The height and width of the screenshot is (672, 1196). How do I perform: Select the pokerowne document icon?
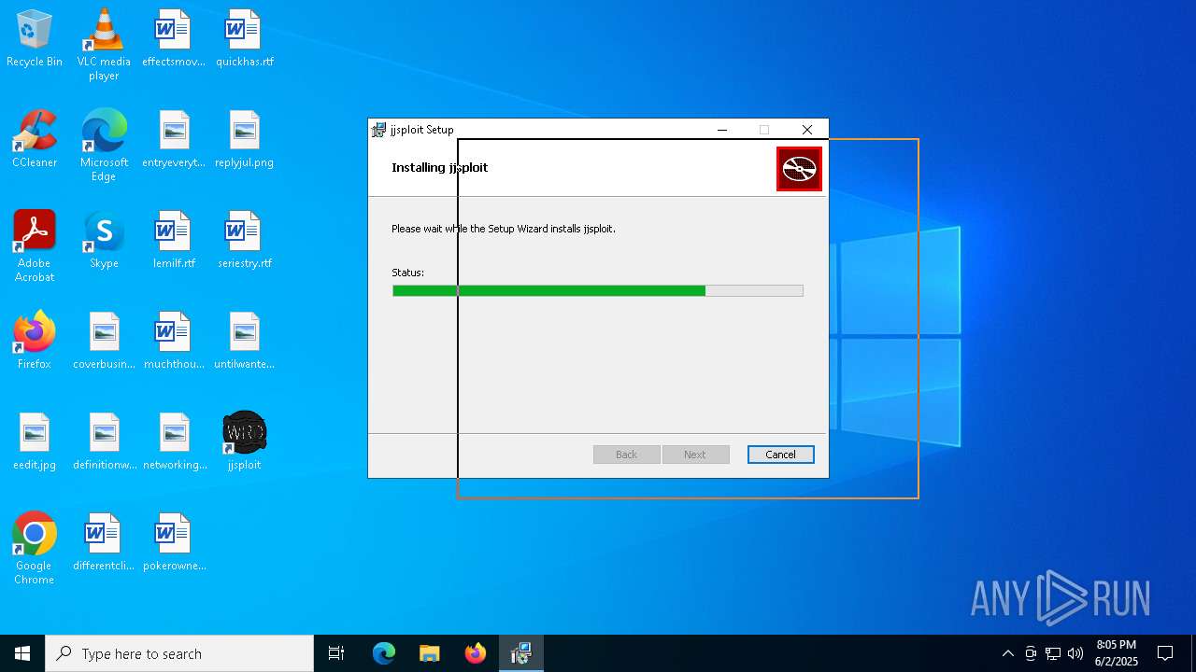click(174, 543)
